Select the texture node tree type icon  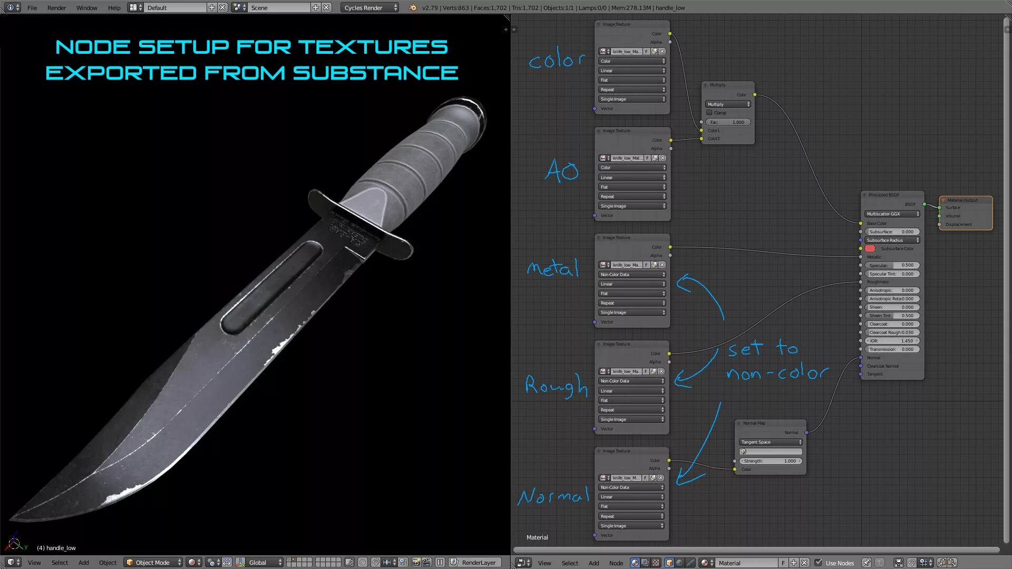pos(655,563)
